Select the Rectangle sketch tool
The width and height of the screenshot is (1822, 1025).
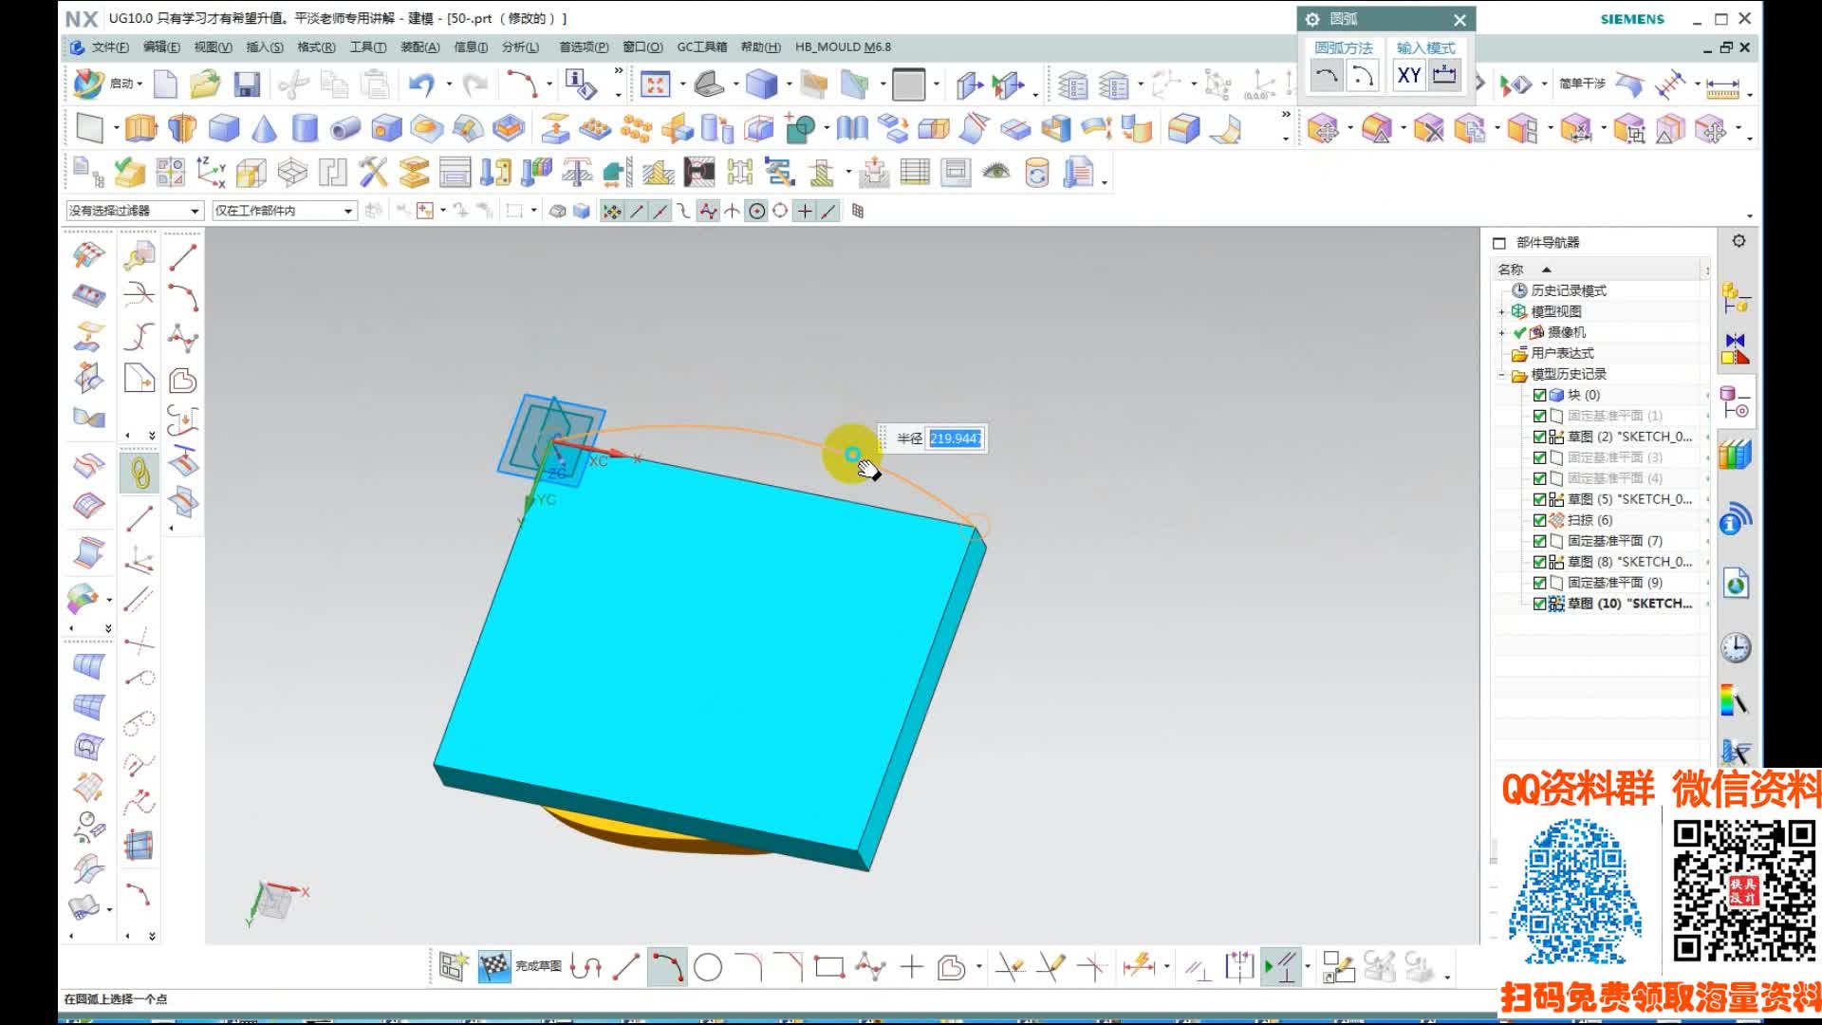coord(829,967)
